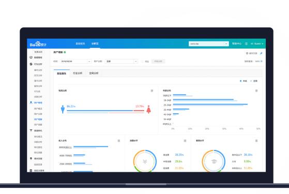Select the 25-34 age bar in chart
The width and height of the screenshot is (289, 194).
[210, 105]
